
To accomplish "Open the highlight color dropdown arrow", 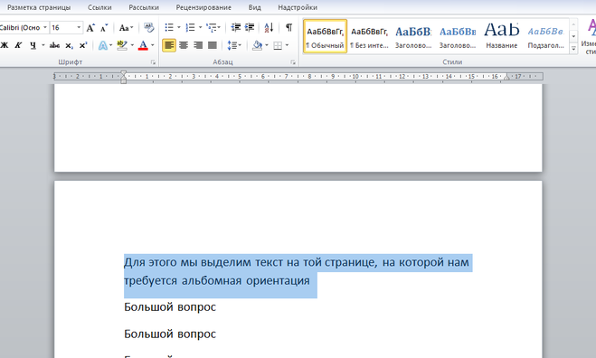I will point(132,45).
